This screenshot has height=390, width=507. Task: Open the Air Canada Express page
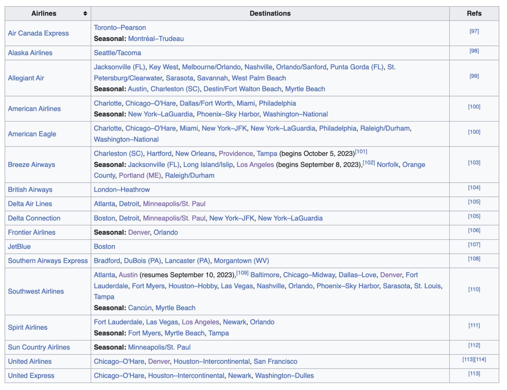click(x=38, y=33)
